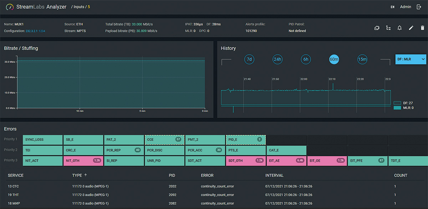Click the total bitrate 33.000 value

[137, 24]
